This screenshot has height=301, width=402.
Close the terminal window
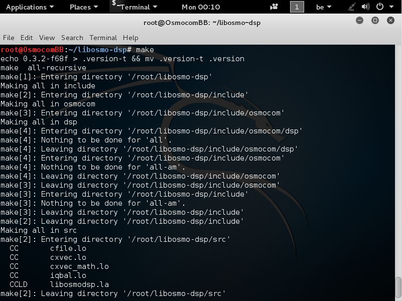pyautogui.click(x=390, y=21)
